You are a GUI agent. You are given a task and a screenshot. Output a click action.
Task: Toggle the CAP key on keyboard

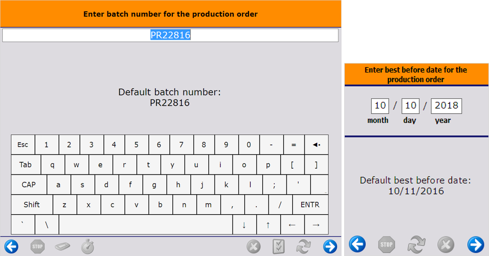[x=29, y=185]
